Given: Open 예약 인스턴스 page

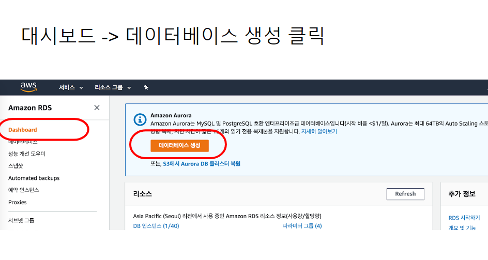Looking at the screenshot, I should pos(24,190).
